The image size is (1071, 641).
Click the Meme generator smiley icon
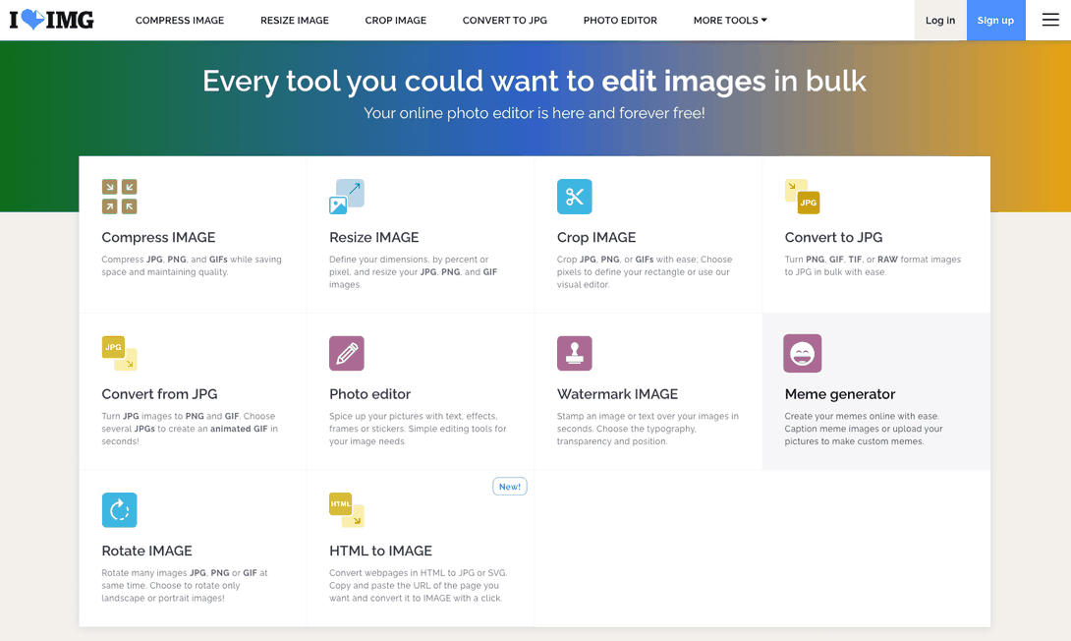[802, 353]
